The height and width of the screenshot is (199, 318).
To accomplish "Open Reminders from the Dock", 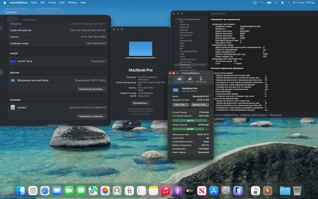I will [x=142, y=191].
